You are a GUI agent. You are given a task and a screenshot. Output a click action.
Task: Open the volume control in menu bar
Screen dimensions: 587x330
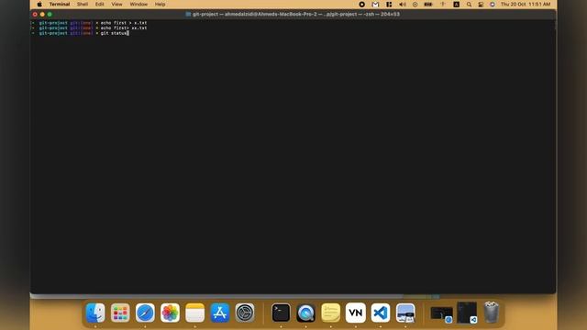click(403, 4)
